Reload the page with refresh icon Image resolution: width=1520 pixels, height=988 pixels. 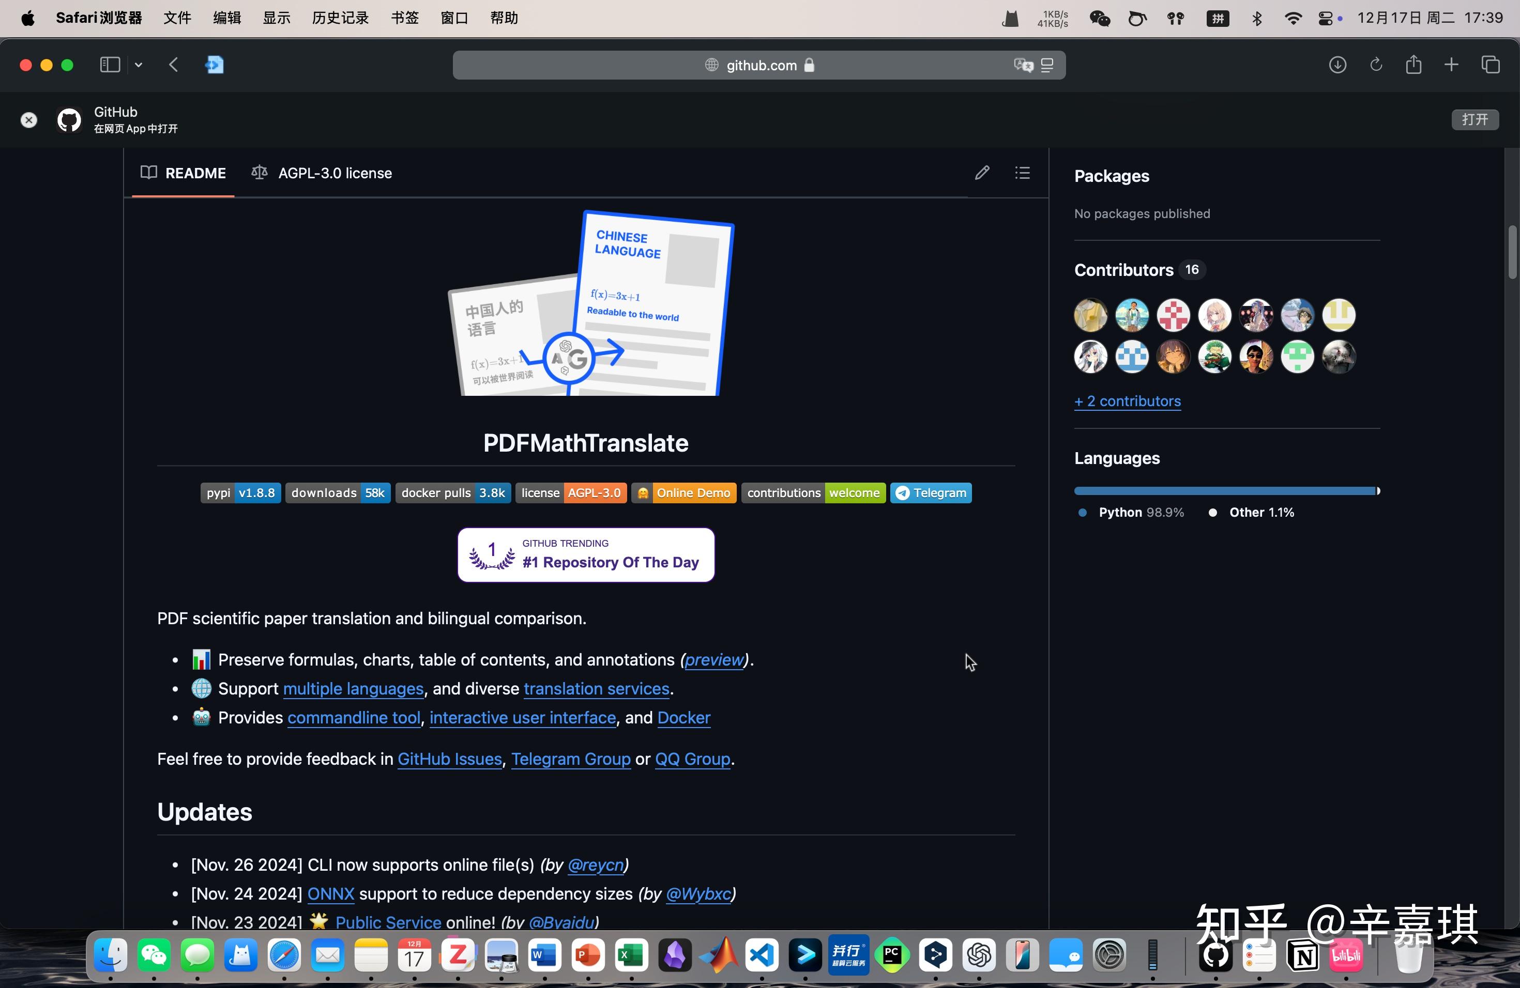(x=1376, y=65)
